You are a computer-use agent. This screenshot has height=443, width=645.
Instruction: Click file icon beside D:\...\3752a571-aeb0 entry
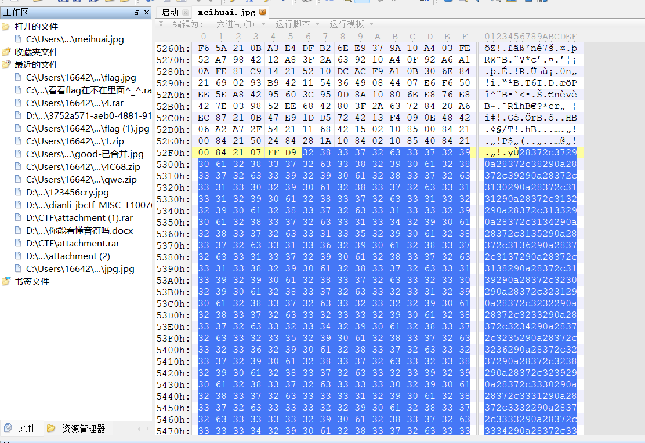[x=17, y=115]
